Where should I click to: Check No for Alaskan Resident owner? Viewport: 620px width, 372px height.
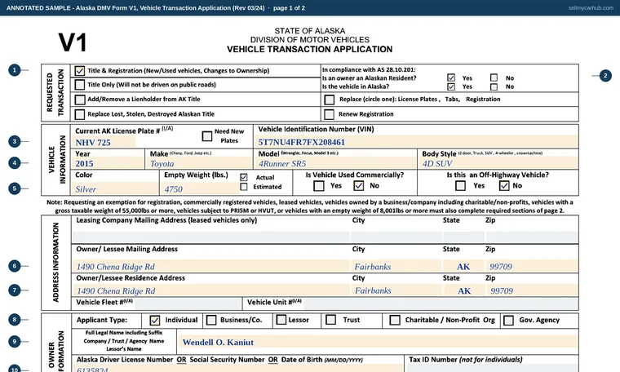[x=494, y=77]
